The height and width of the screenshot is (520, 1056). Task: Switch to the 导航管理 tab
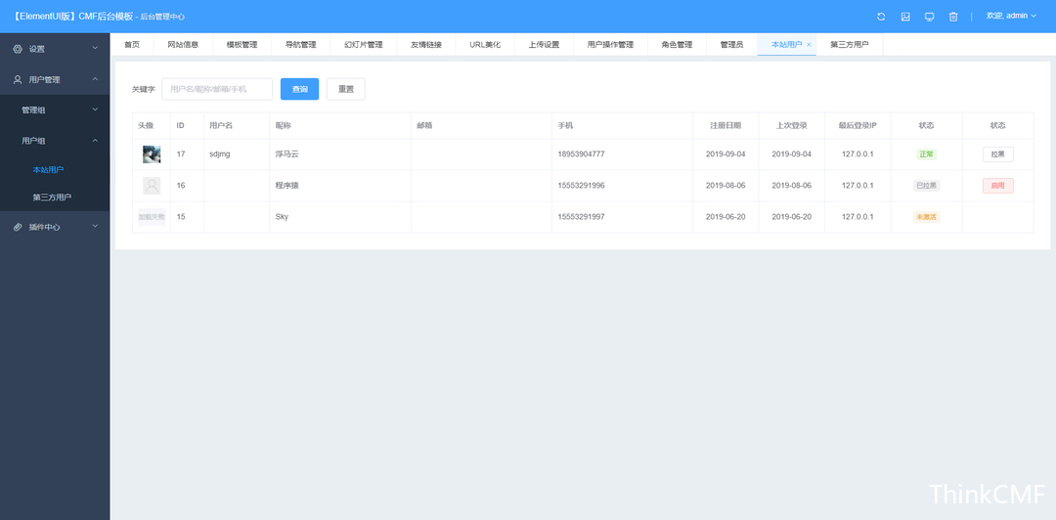[x=300, y=44]
